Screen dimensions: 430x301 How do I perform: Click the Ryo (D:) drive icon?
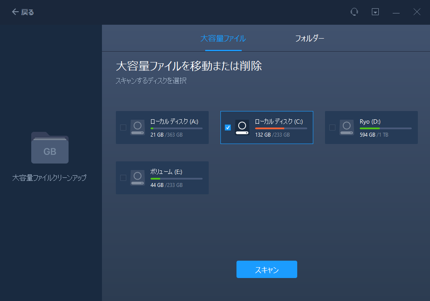point(346,127)
